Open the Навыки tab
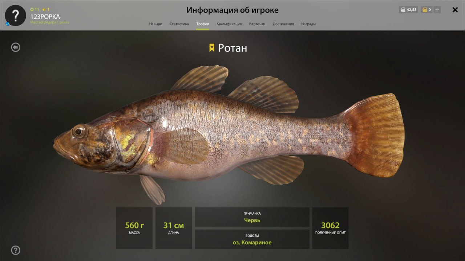465x261 pixels. tap(155, 24)
